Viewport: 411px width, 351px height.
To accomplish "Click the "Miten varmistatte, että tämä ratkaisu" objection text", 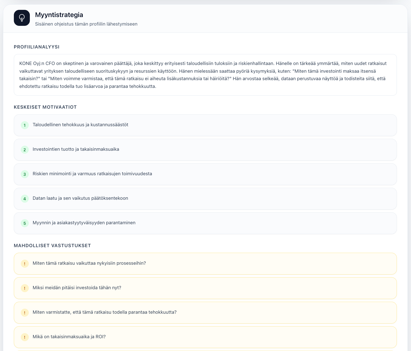I will tap(105, 312).
